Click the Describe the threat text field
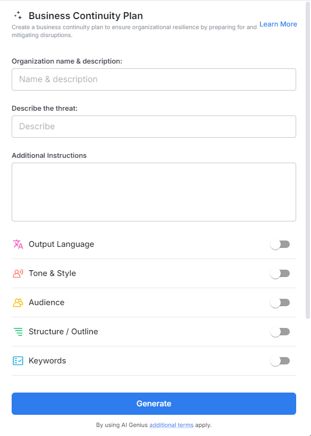Image resolution: width=311 pixels, height=436 pixels. coord(154,126)
